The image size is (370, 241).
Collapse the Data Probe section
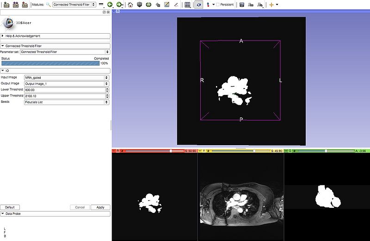tap(55, 214)
